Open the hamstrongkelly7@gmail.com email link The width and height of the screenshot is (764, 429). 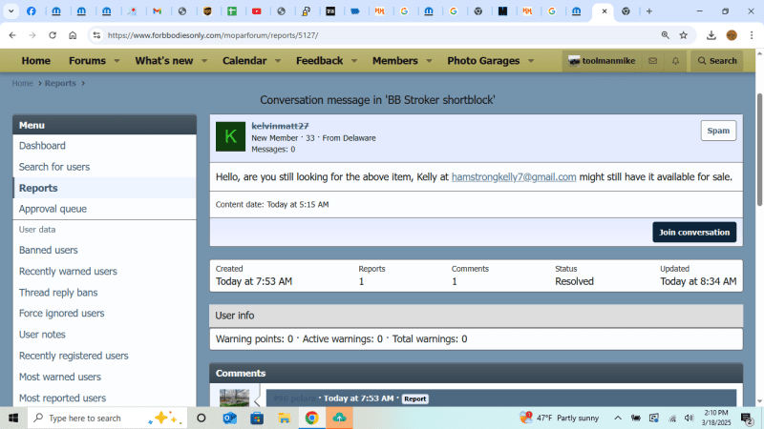(514, 177)
